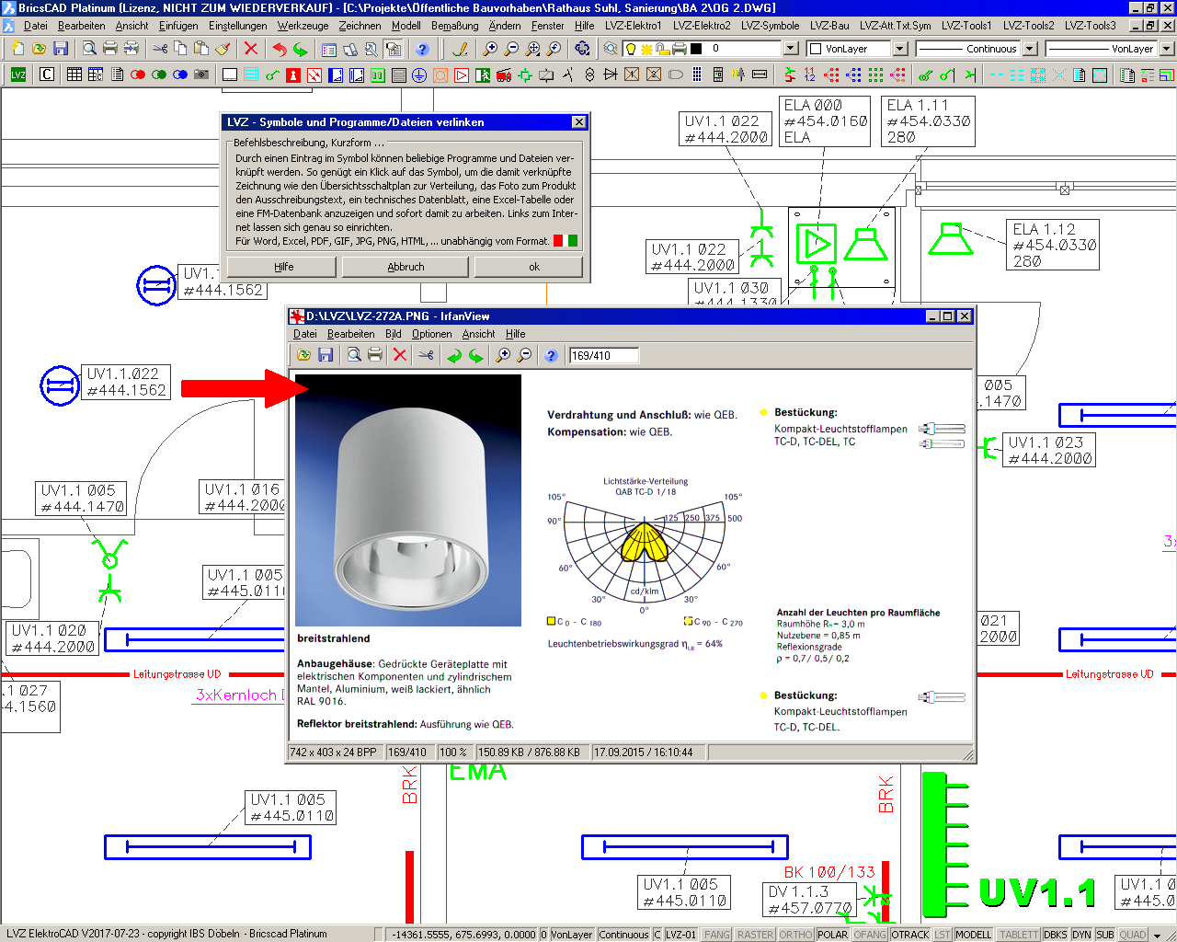Save the drawing with BricsCAD floppy icon
The image size is (1177, 942).
pyautogui.click(x=61, y=48)
